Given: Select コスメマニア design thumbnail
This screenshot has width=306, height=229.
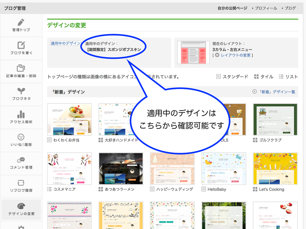Looking at the screenshot, I should pyautogui.click(x=69, y=168).
